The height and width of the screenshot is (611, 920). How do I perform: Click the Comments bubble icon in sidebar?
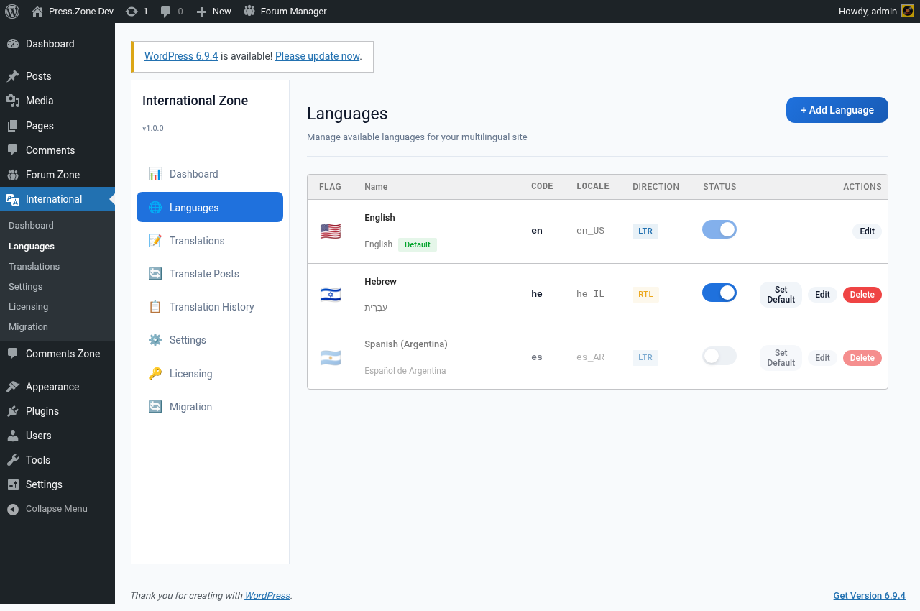point(13,150)
